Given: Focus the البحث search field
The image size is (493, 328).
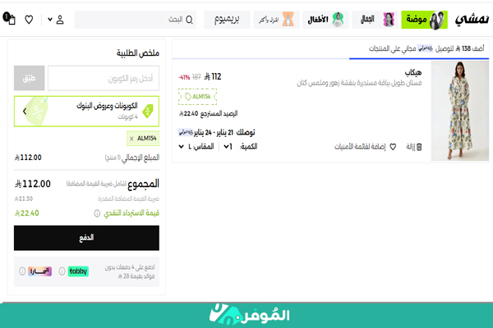Looking at the screenshot, I should click(x=136, y=20).
